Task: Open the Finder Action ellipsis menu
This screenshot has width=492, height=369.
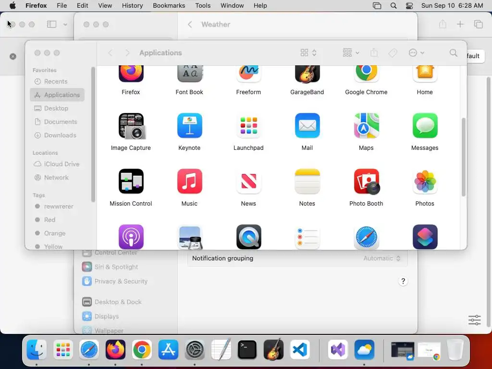Action: [417, 53]
